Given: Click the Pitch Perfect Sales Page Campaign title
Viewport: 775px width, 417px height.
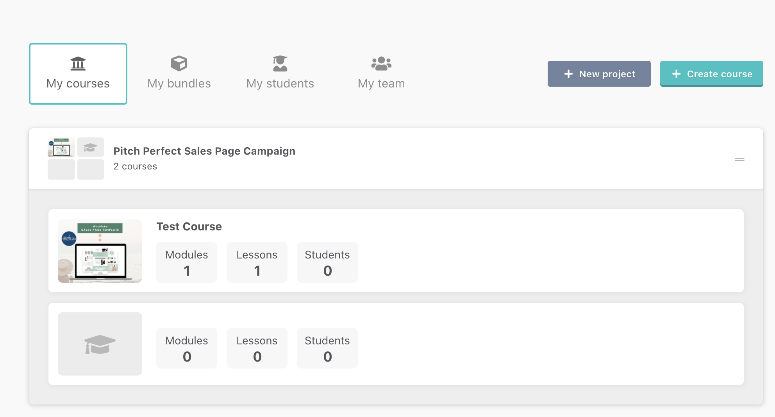Looking at the screenshot, I should 204,151.
